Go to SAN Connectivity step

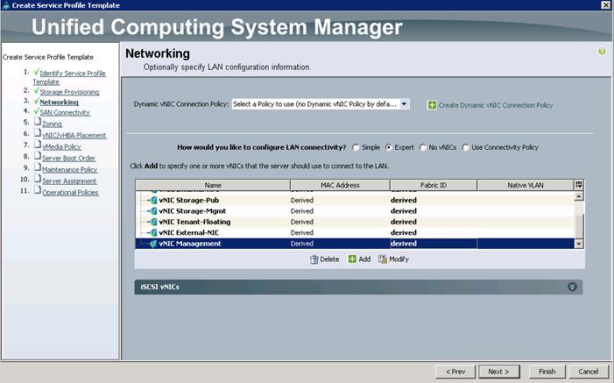pyautogui.click(x=65, y=112)
